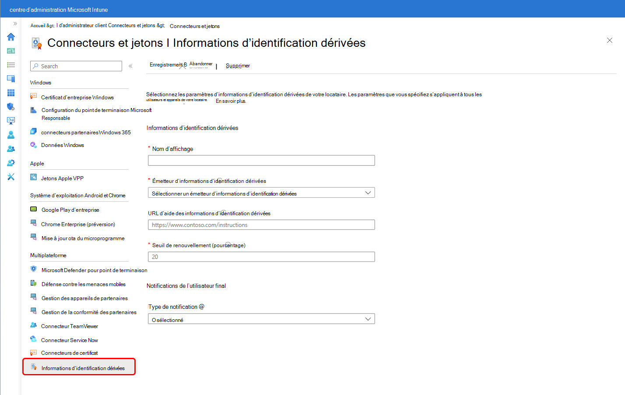Click the Enregistrement button in the toolbar

point(168,65)
